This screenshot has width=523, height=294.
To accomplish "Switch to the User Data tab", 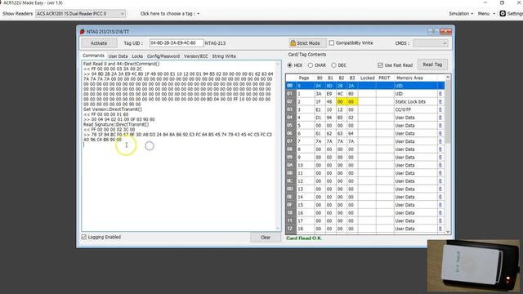I will [x=118, y=56].
